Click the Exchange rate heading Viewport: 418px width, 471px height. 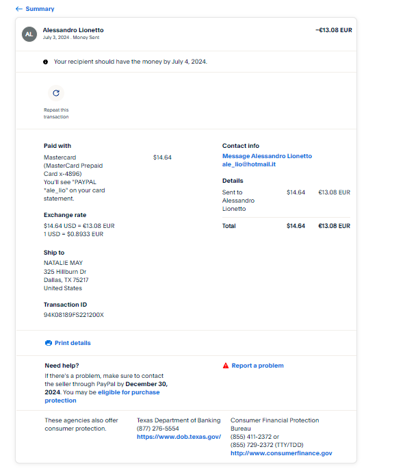point(65,215)
